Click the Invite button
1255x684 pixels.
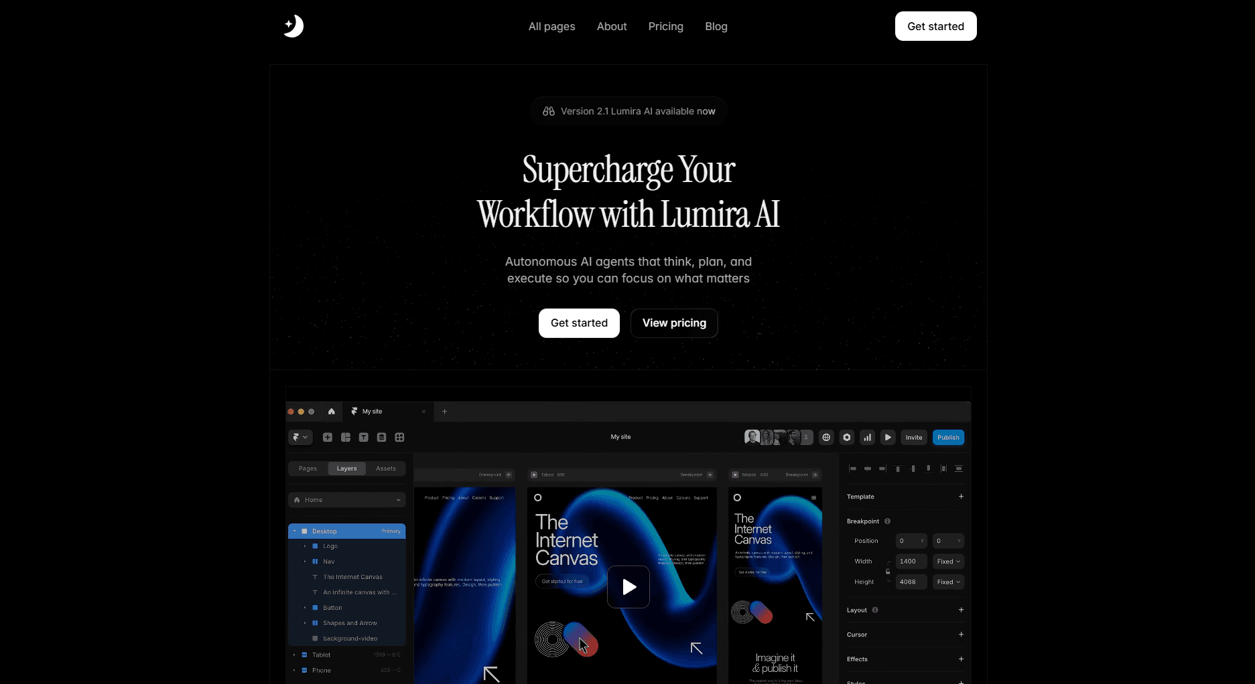(913, 437)
